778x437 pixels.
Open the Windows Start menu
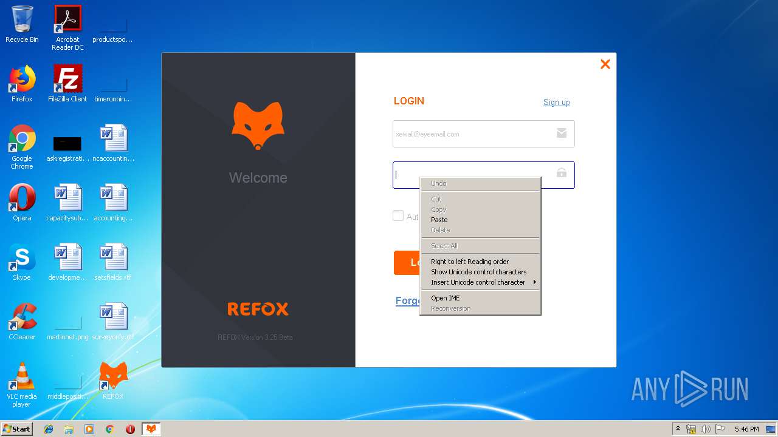16,429
